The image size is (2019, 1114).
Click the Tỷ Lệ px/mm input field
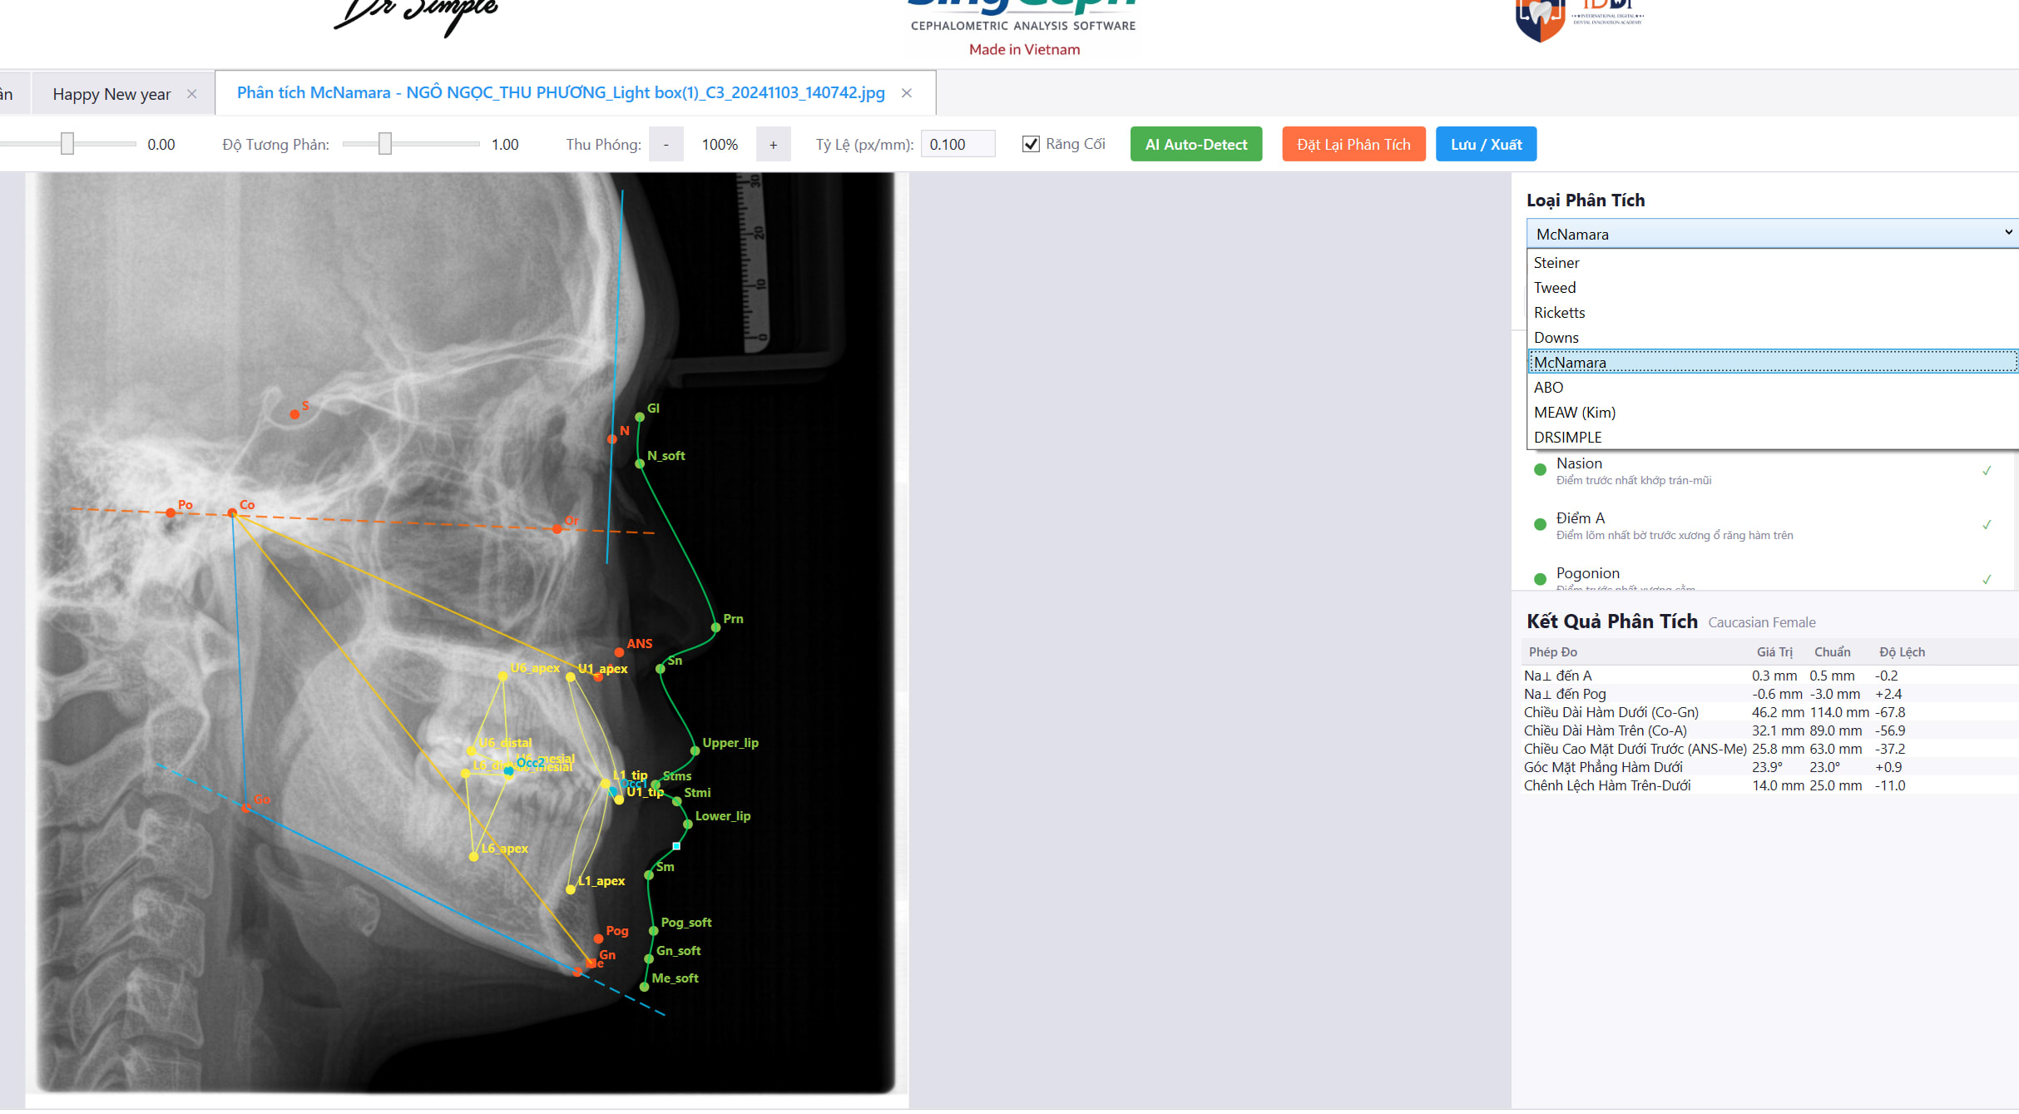958,145
